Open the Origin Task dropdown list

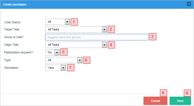(76, 45)
